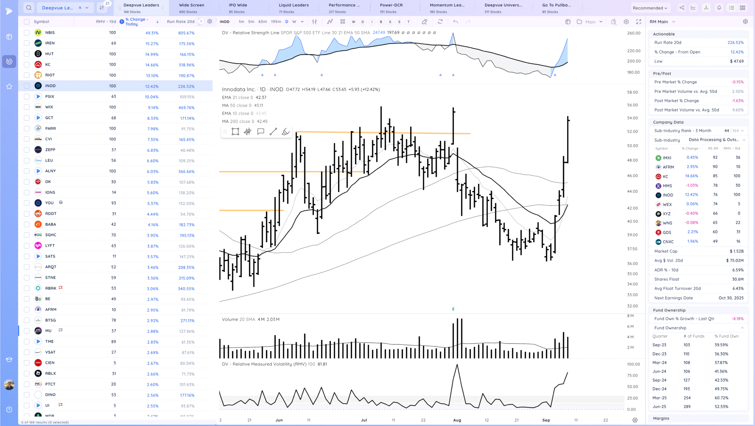755x426 pixels.
Task: Click the network nodes icon in top bar
Action: [706, 8]
